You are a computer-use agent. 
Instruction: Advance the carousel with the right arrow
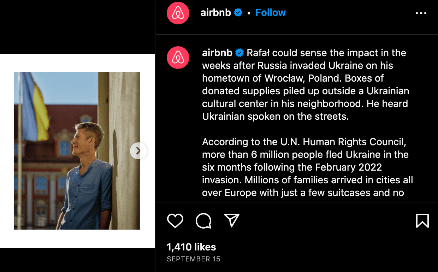[138, 150]
